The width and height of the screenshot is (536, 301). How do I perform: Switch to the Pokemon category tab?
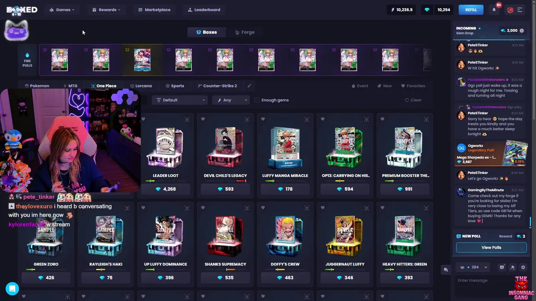pyautogui.click(x=37, y=86)
